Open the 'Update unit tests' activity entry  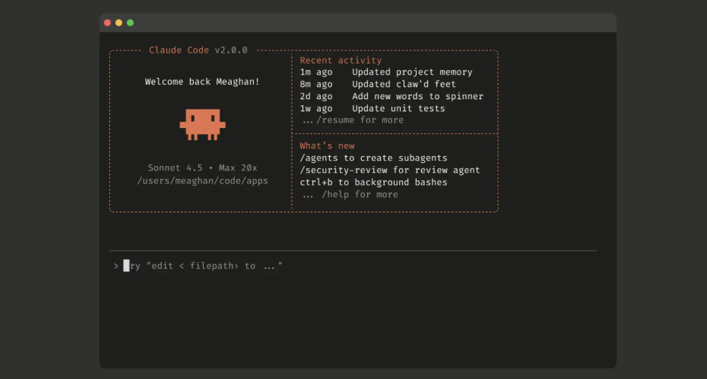(399, 109)
